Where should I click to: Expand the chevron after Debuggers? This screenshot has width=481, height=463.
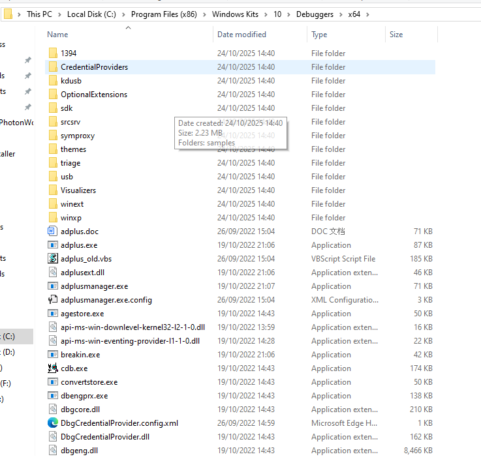(x=341, y=14)
